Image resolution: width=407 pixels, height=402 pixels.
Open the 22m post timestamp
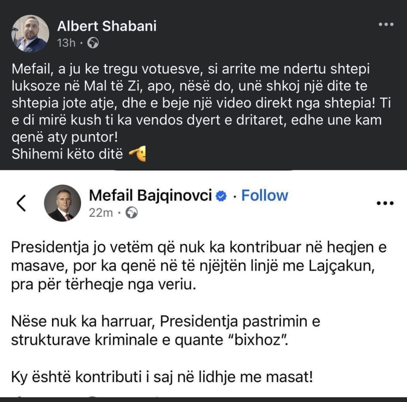101,213
